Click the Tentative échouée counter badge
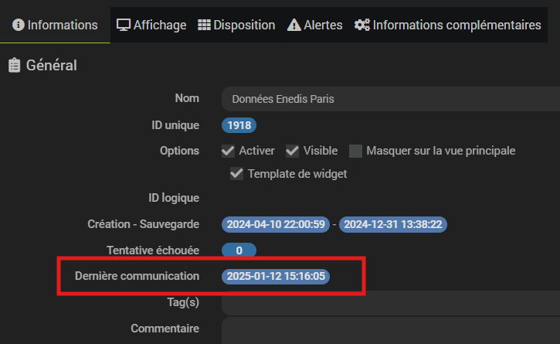Screen dimensions: 560x344 (x=239, y=250)
